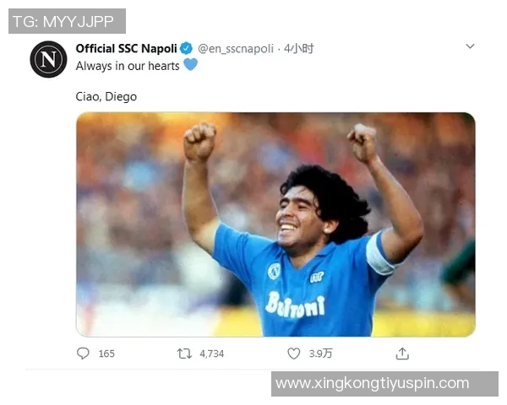Click the blue heart emoji

pyautogui.click(x=190, y=65)
